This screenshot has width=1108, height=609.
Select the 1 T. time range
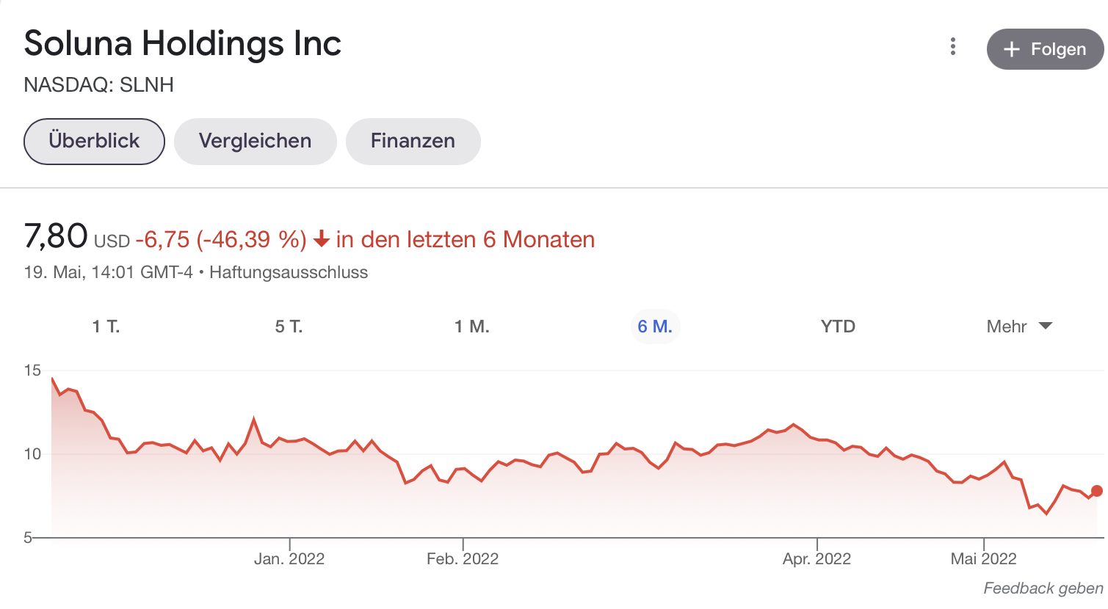(x=106, y=327)
